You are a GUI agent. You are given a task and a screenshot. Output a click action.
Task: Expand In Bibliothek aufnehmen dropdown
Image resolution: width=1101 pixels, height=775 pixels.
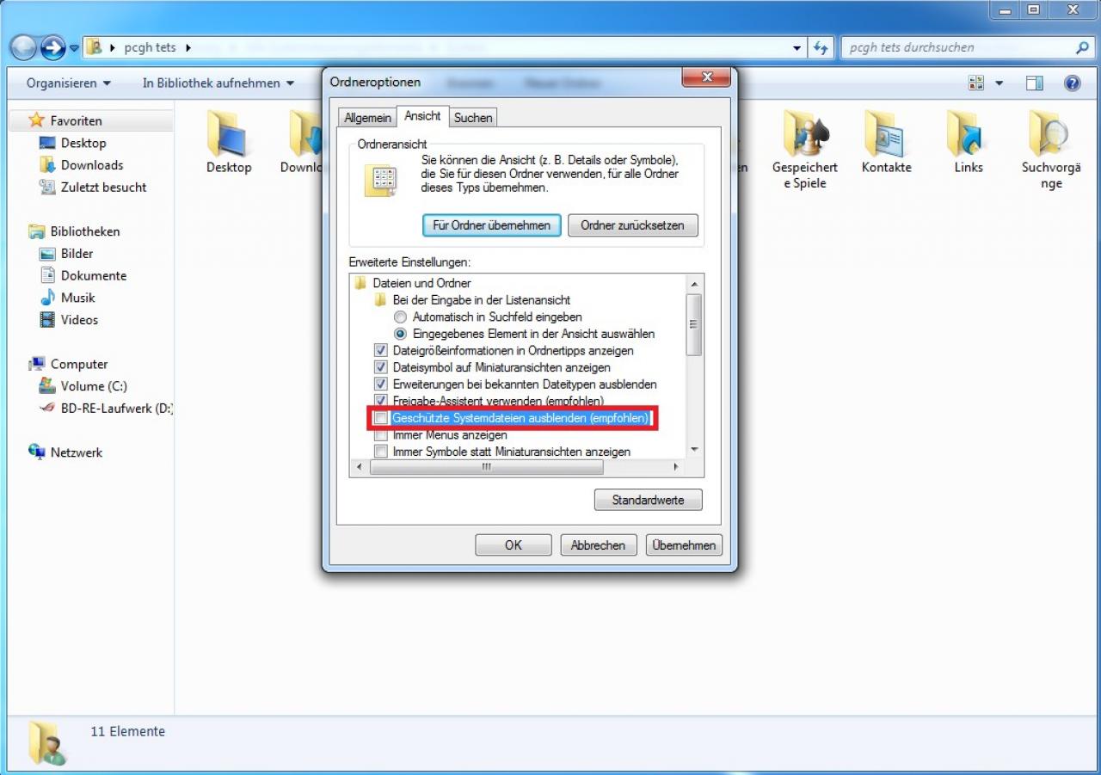coord(218,83)
